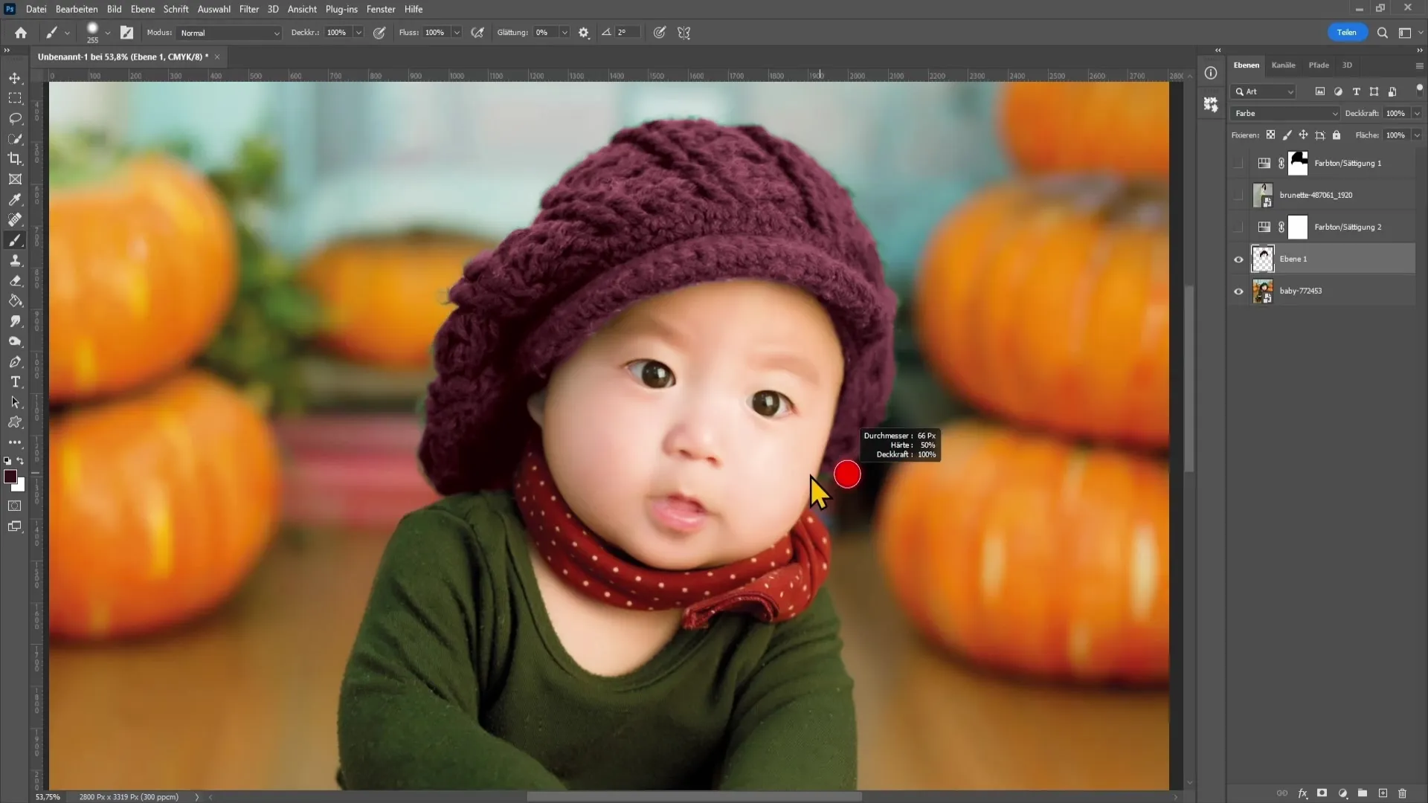Viewport: 1428px width, 803px height.
Task: Select the Rectangular Marquee tool
Action: [15, 98]
